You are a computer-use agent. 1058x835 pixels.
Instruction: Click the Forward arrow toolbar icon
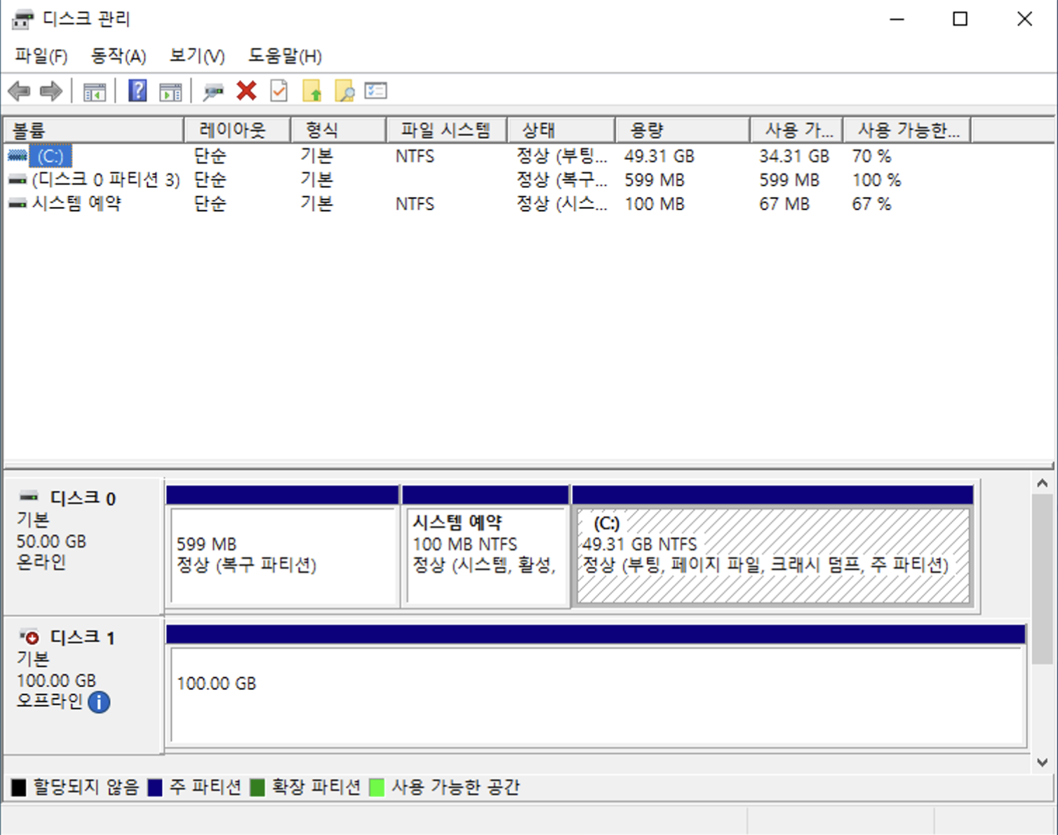pos(51,91)
